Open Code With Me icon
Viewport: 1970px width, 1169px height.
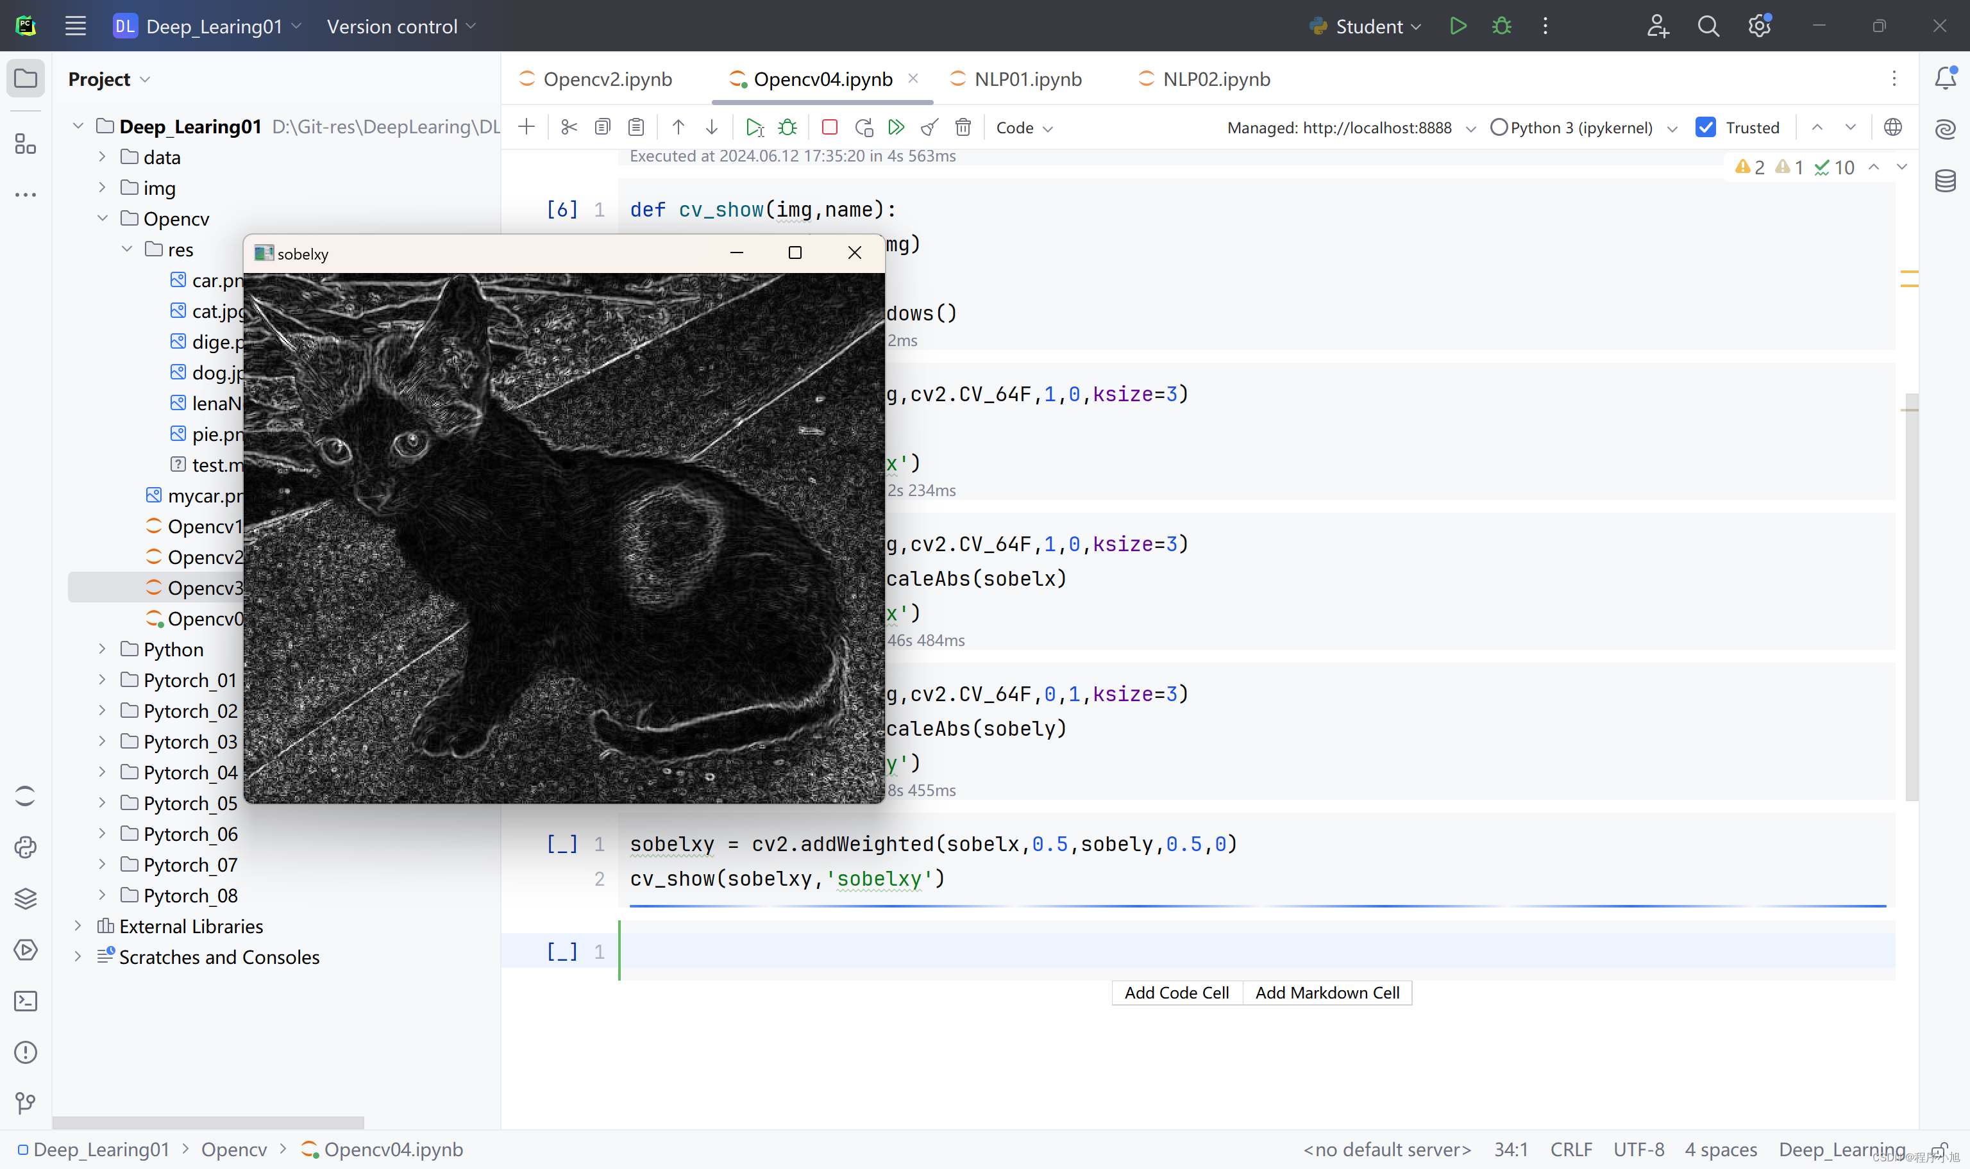point(1657,26)
